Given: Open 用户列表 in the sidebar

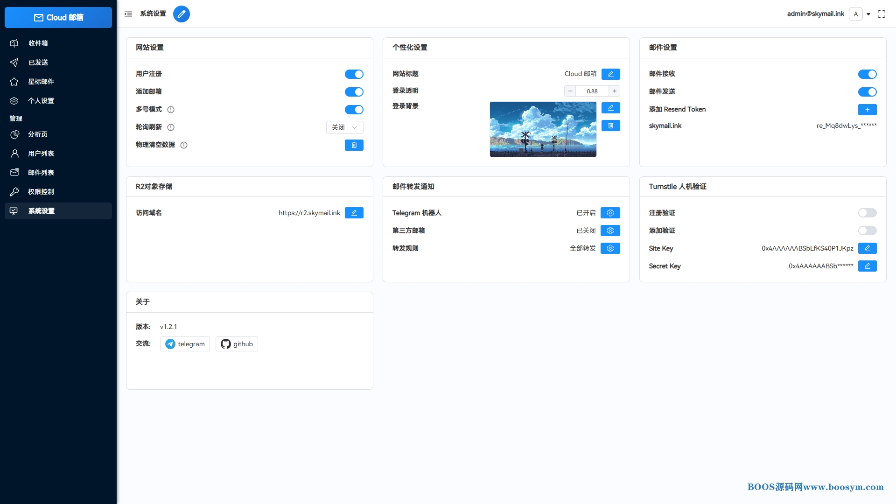Looking at the screenshot, I should pyautogui.click(x=41, y=154).
